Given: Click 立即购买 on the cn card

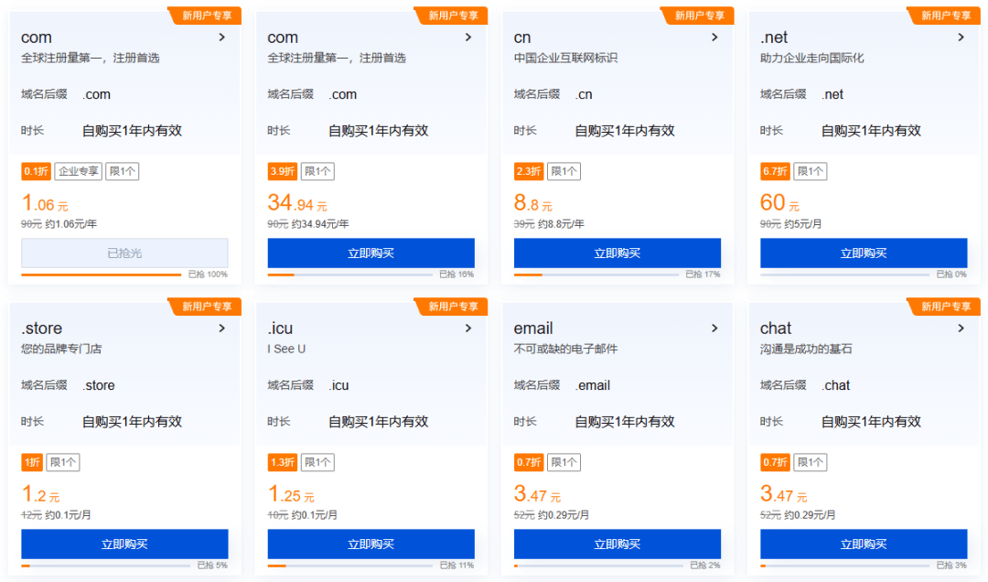Looking at the screenshot, I should (x=617, y=253).
